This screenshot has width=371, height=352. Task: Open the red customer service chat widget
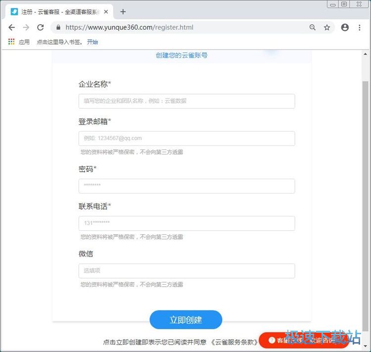pos(304,341)
